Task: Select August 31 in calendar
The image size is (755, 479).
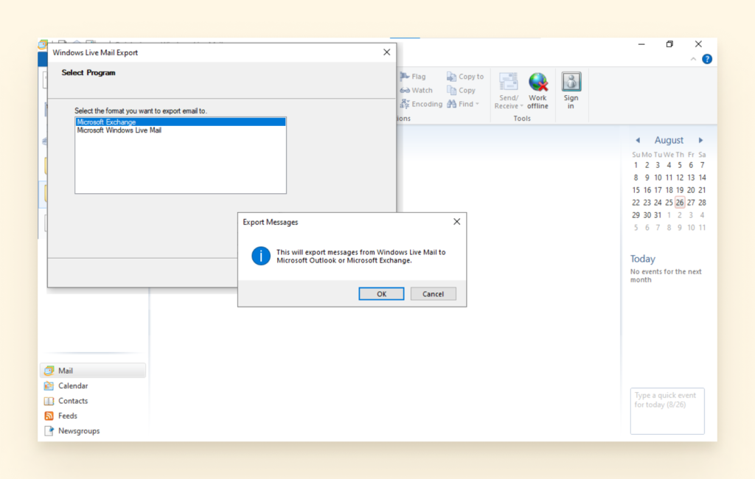Action: point(658,214)
